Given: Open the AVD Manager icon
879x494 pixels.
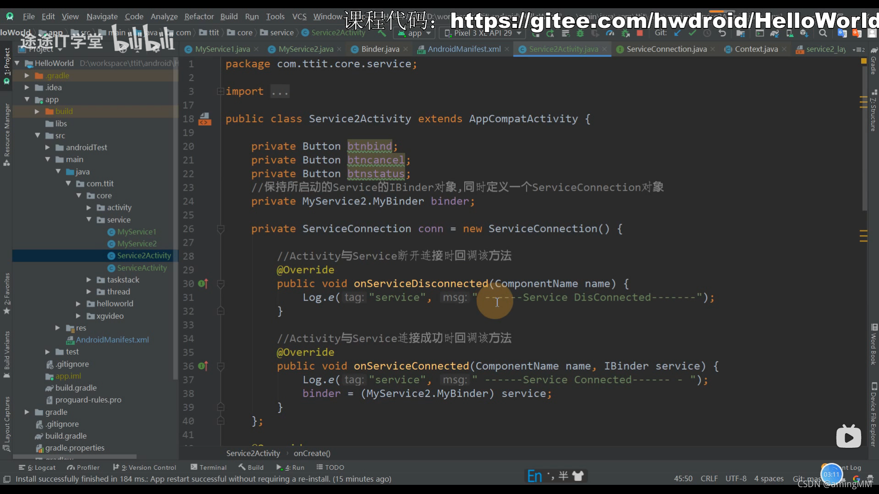Looking at the screenshot, I should coord(790,33).
